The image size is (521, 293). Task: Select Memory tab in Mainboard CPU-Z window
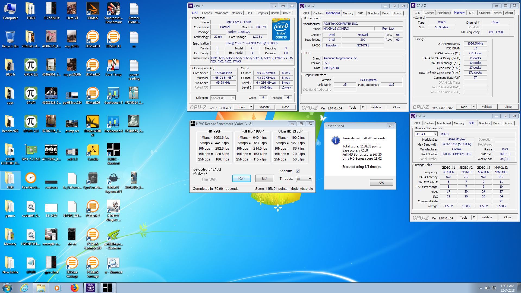(x=348, y=13)
